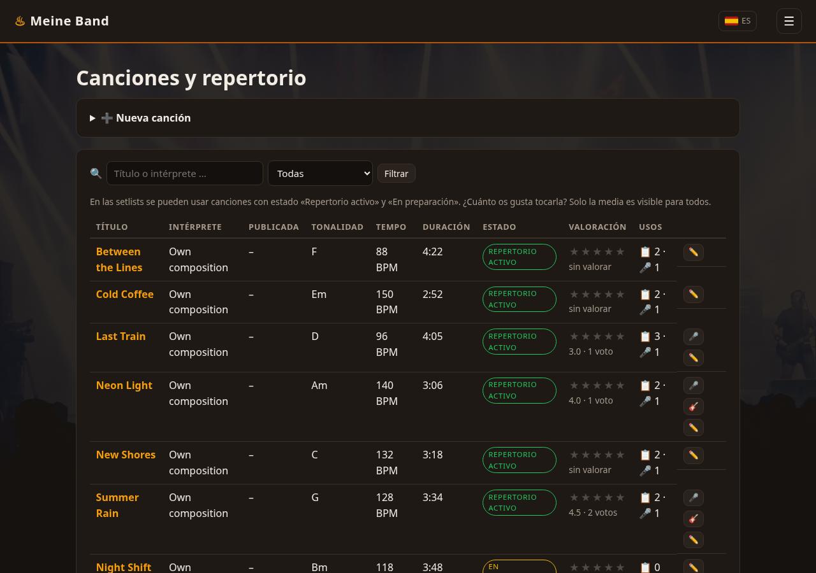Open the Summer Rain song link
The height and width of the screenshot is (573, 816).
coord(117,505)
